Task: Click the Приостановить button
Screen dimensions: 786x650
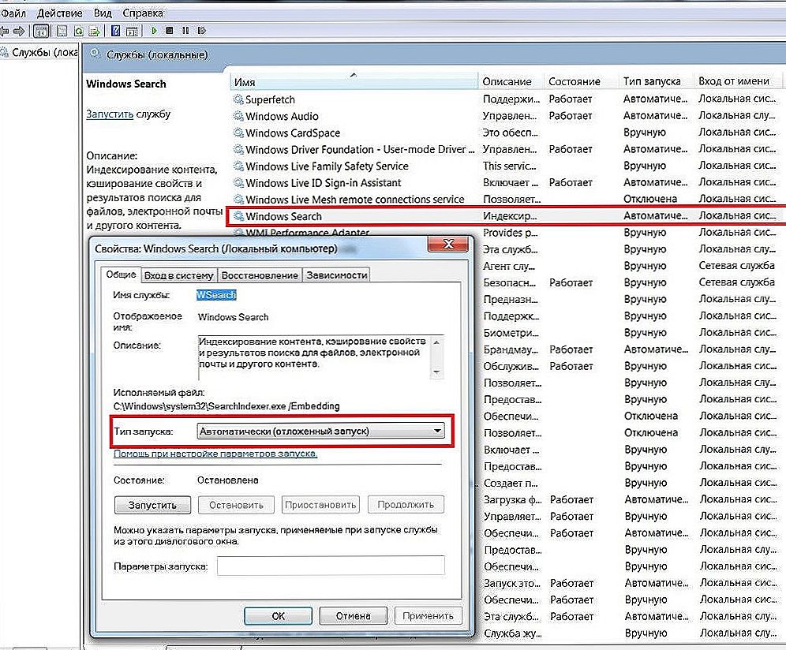Action: coord(320,505)
